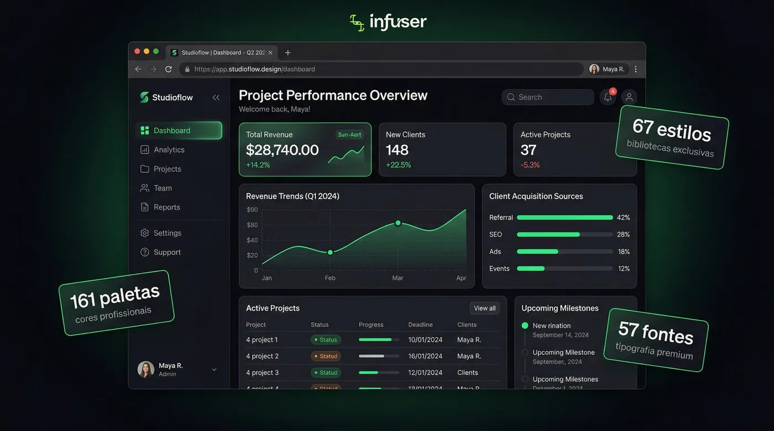Open Reports from the sidebar
The height and width of the screenshot is (431, 774).
coord(167,207)
